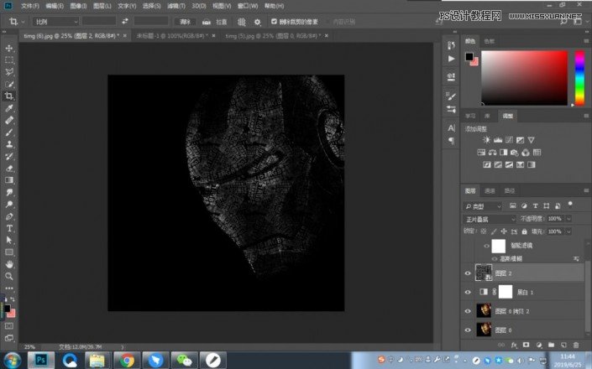Hide layer 图层 2
592x369 pixels.
[x=468, y=273]
